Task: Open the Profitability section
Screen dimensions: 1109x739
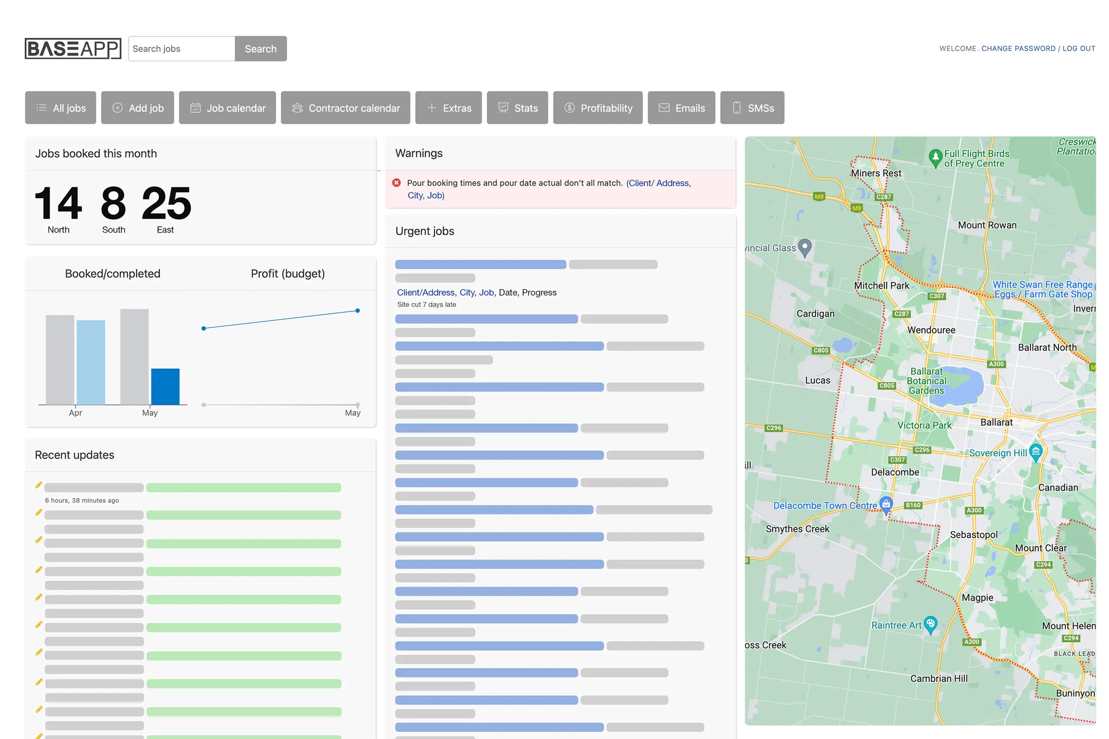Action: pos(598,108)
